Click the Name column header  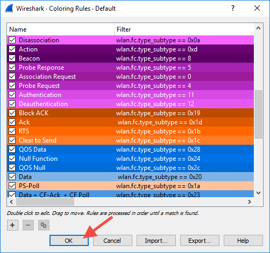click(x=61, y=29)
